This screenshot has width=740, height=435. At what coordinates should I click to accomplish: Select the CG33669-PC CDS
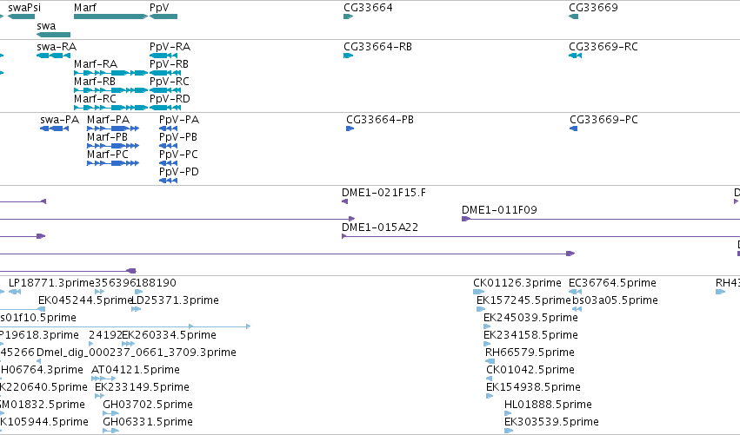[x=574, y=129]
